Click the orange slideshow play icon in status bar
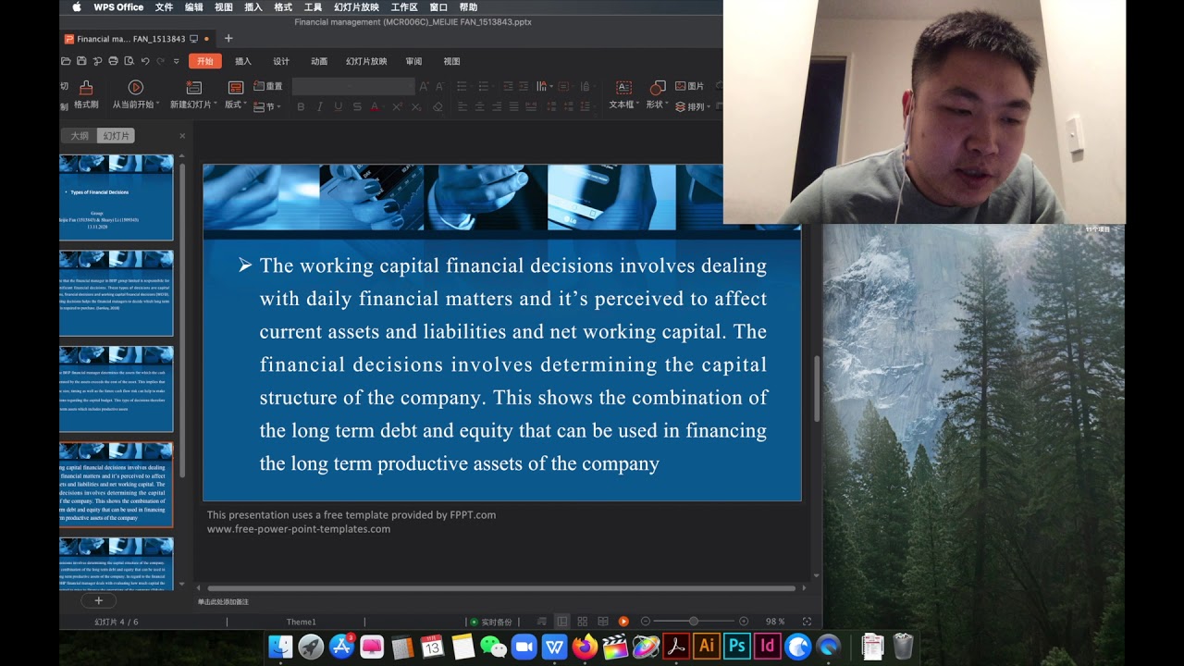Screen dimensions: 1184x666 (623, 622)
